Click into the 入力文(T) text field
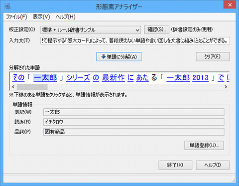239x186 pixels. pyautogui.click(x=135, y=40)
